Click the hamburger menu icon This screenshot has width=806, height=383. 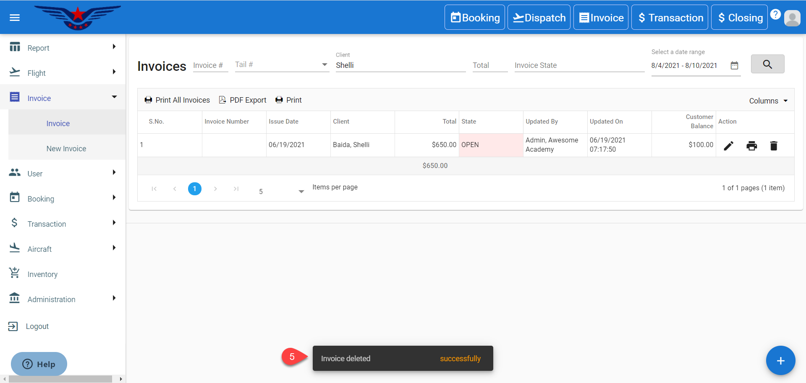(15, 18)
